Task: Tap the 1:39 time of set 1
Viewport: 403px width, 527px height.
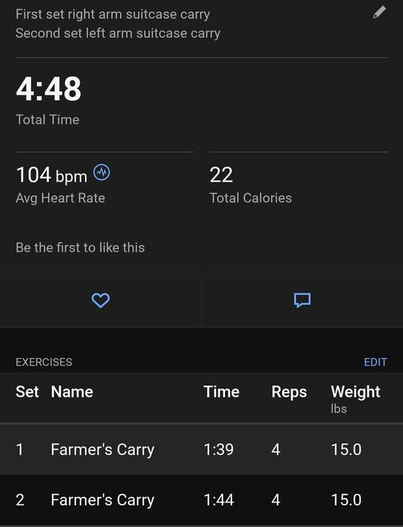Action: click(x=219, y=449)
